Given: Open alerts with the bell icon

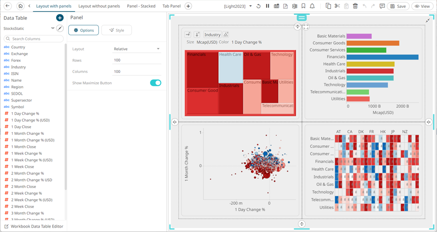Looking at the screenshot, I should tap(312, 6).
